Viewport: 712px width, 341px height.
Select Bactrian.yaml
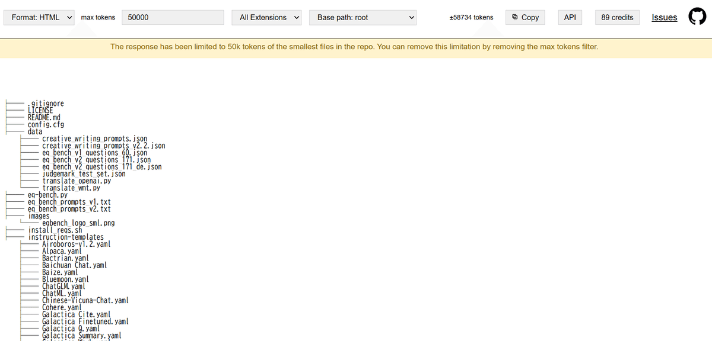point(65,259)
